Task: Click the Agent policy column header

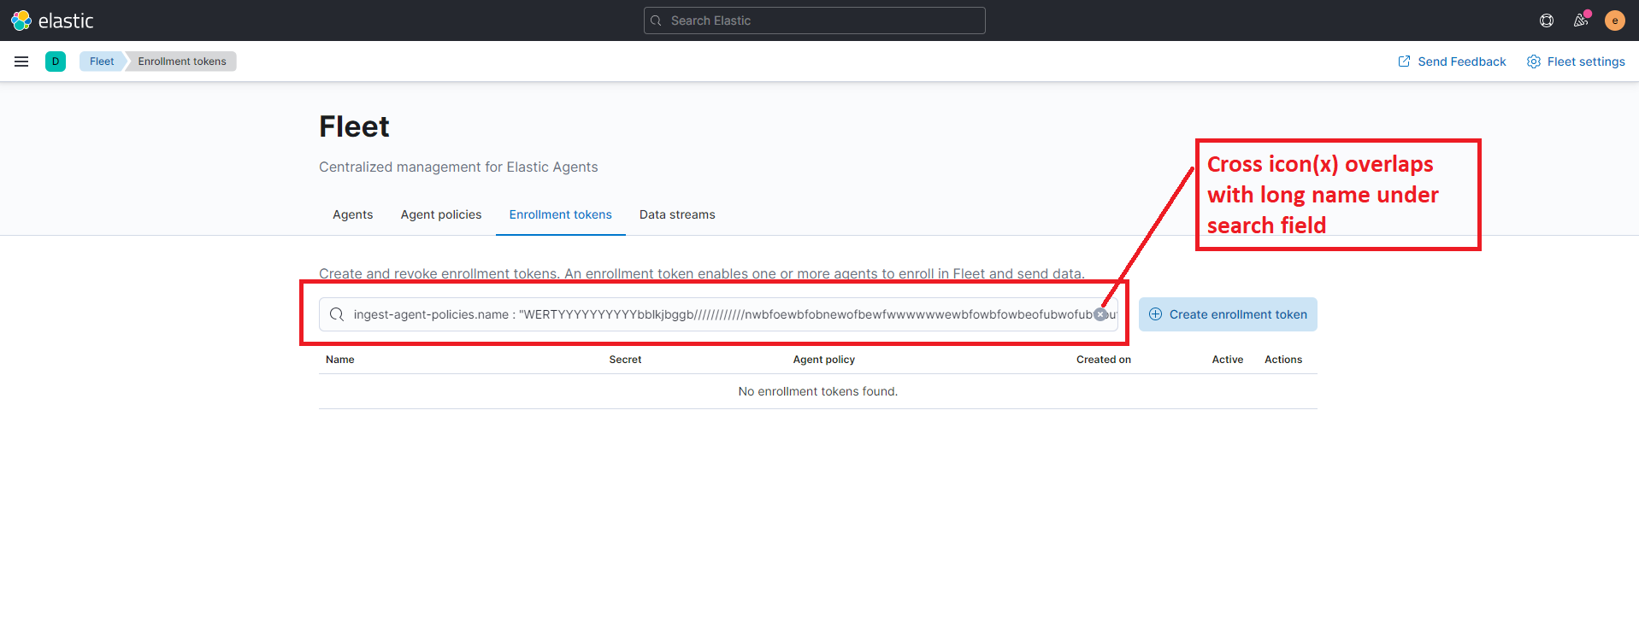Action: [x=824, y=360]
